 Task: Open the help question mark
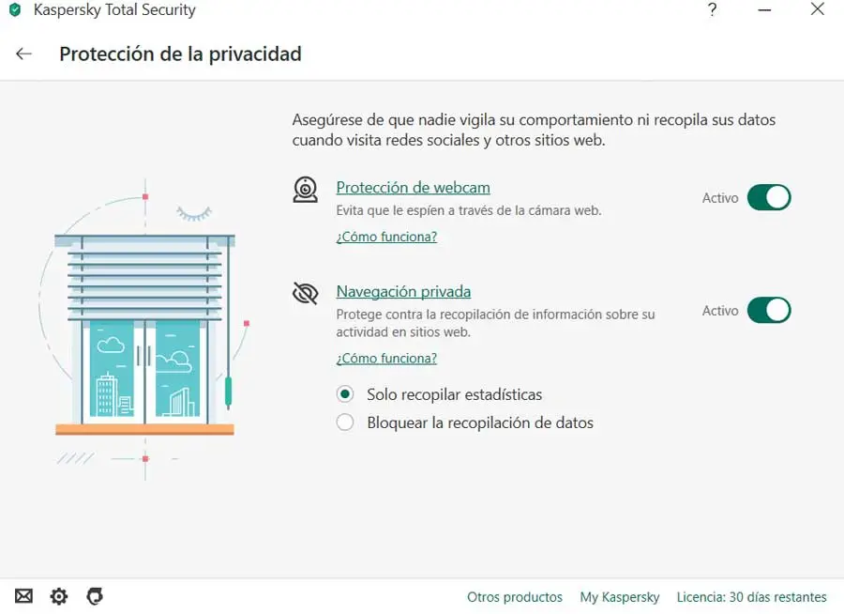click(712, 9)
